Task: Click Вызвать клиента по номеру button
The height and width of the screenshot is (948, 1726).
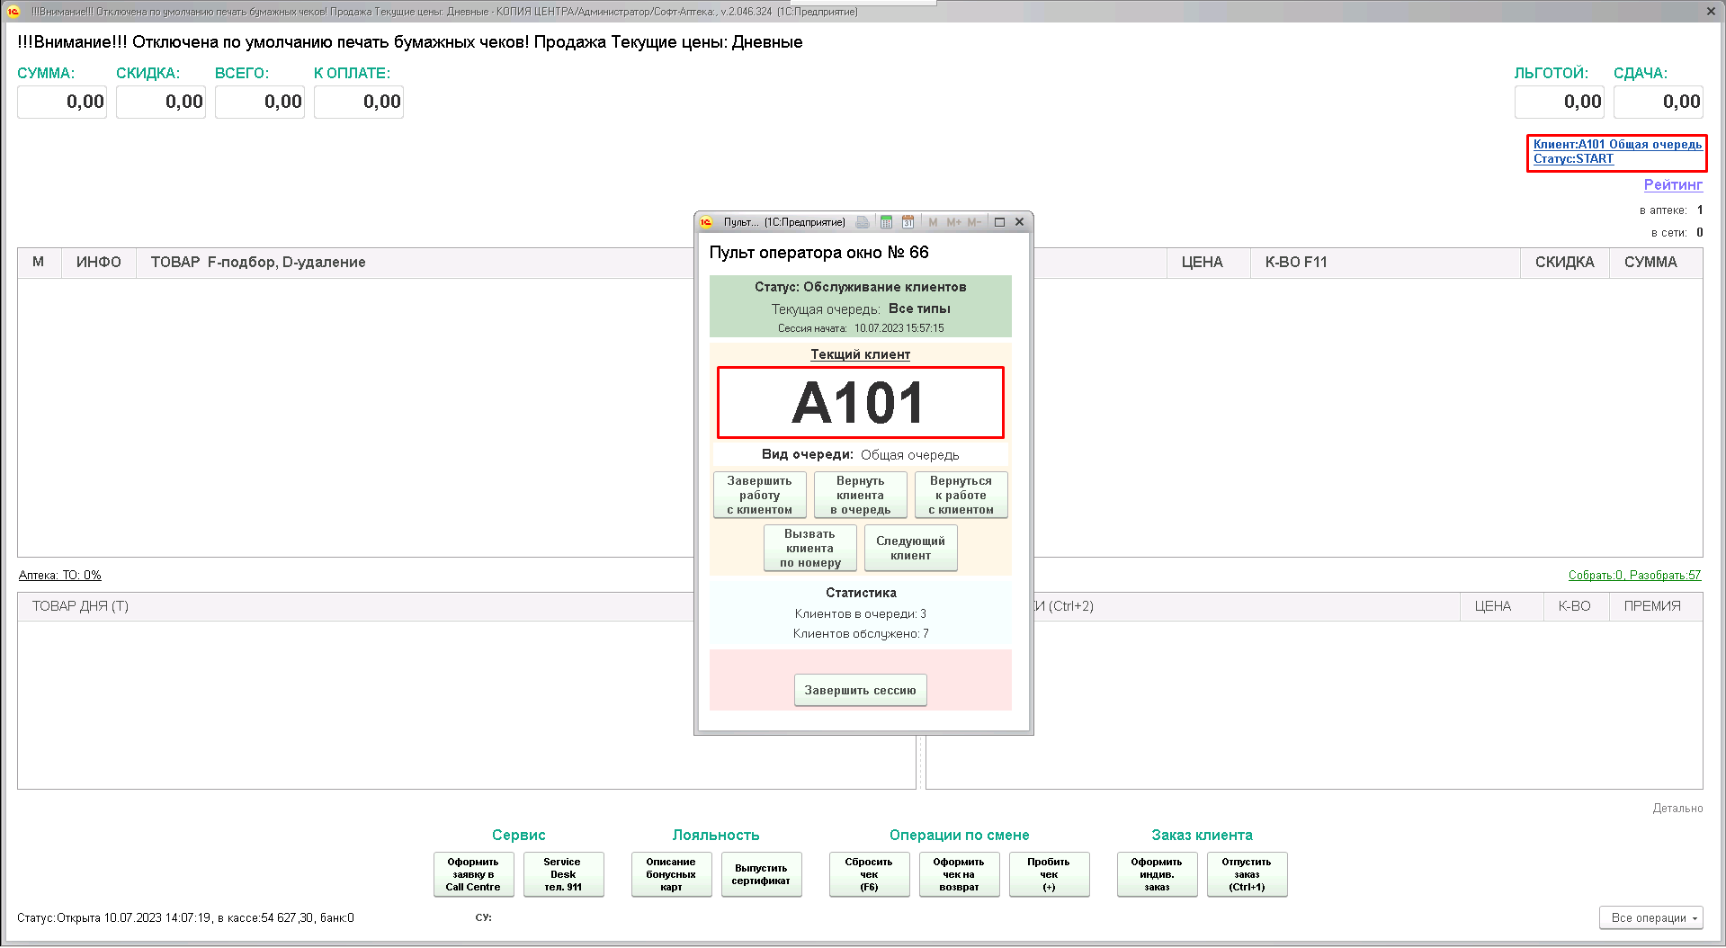Action: point(809,548)
